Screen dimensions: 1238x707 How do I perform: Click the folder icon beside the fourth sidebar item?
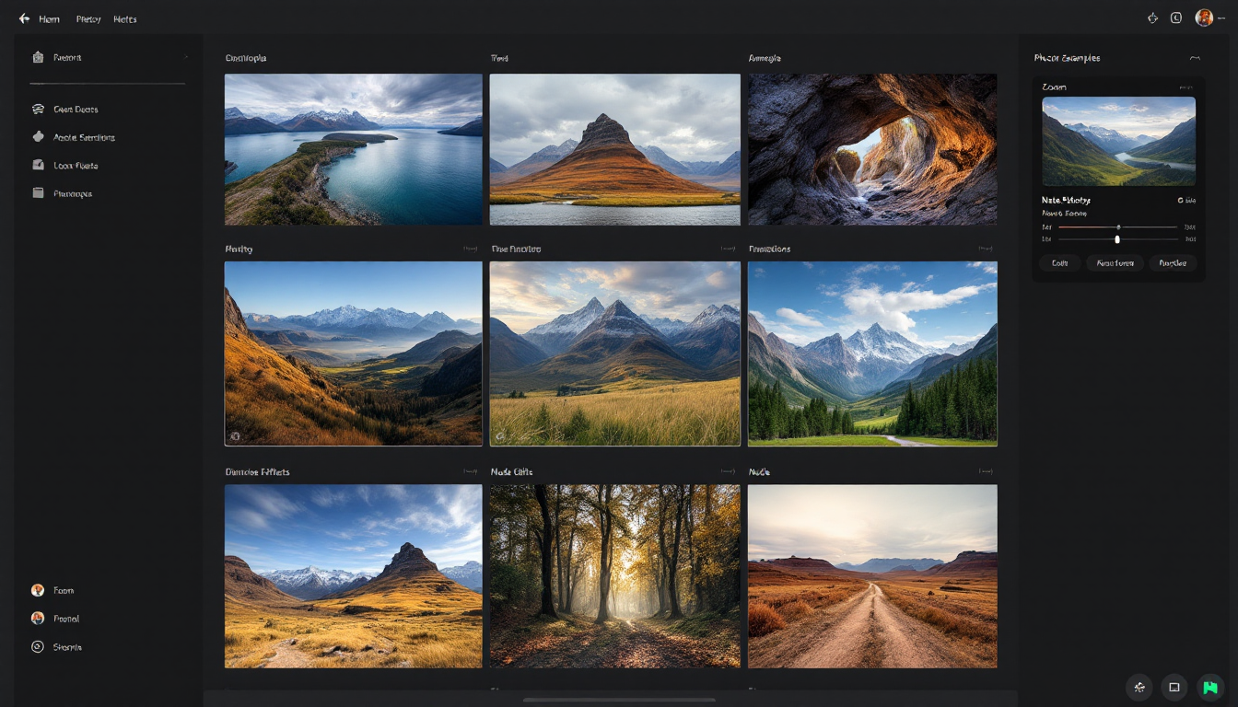38,193
